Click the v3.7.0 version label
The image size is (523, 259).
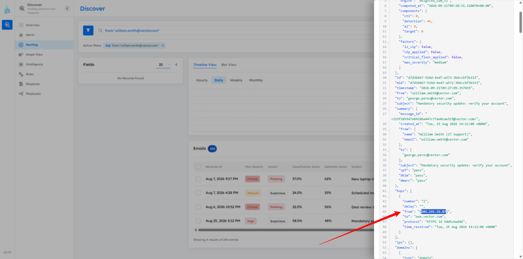[x=7, y=252]
